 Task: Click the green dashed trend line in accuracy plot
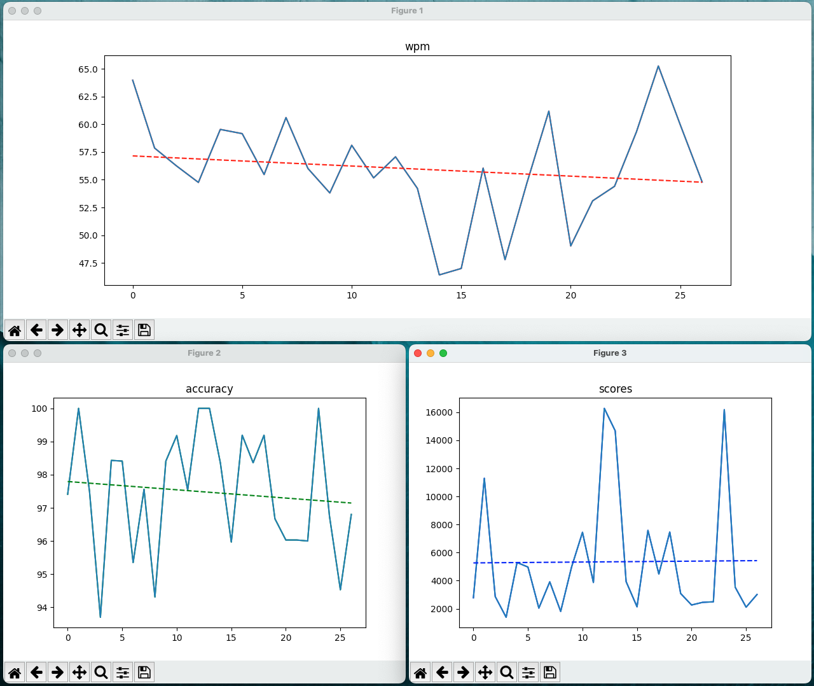point(209,493)
